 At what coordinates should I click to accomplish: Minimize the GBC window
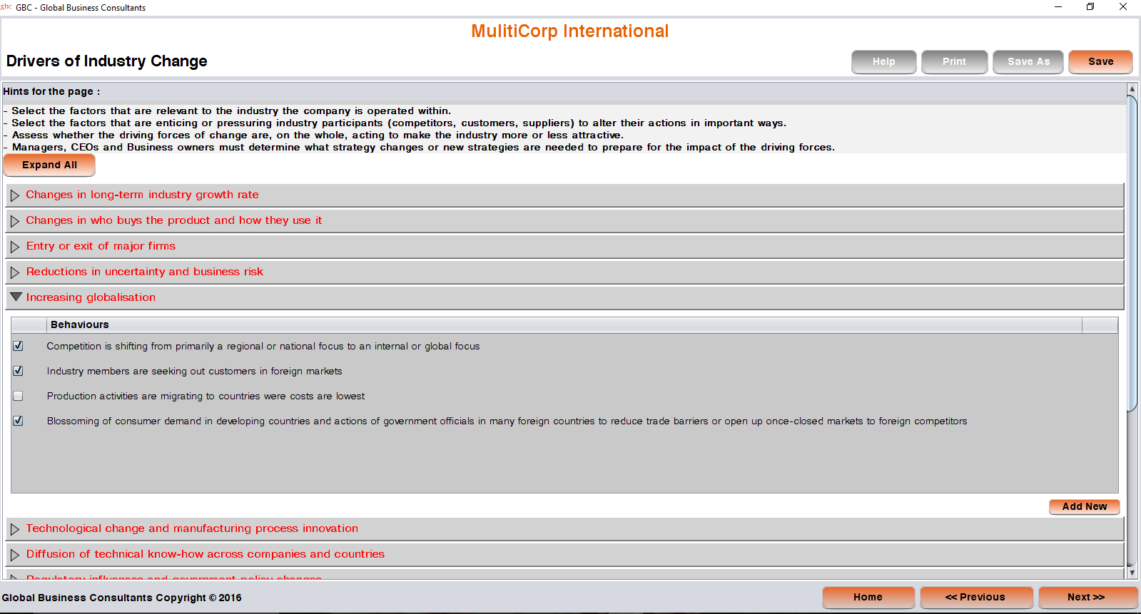click(1058, 7)
